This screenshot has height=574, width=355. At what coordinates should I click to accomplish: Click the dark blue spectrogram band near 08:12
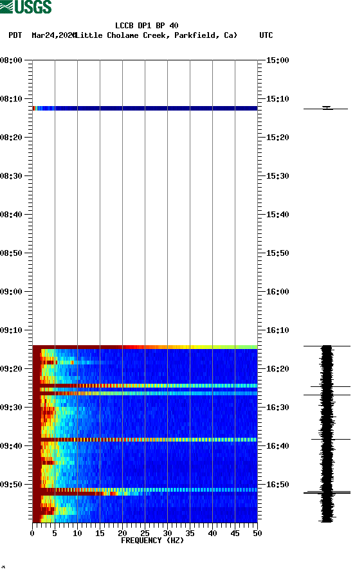coord(145,109)
